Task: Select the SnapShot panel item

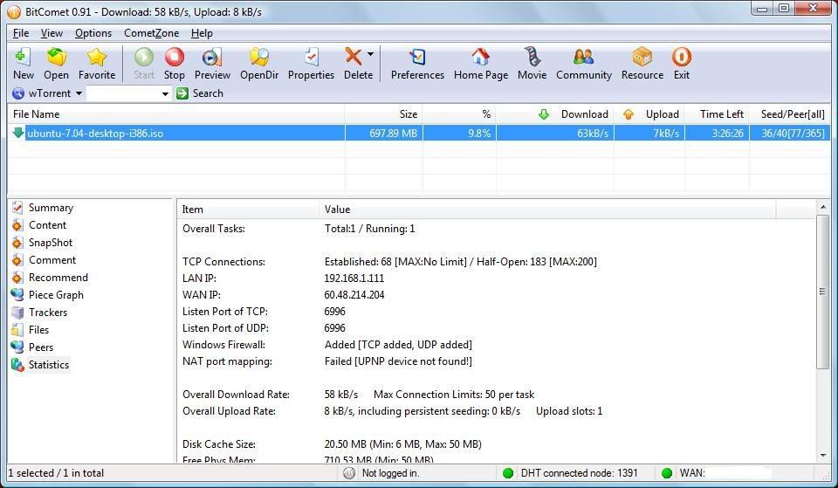Action: tap(42, 243)
